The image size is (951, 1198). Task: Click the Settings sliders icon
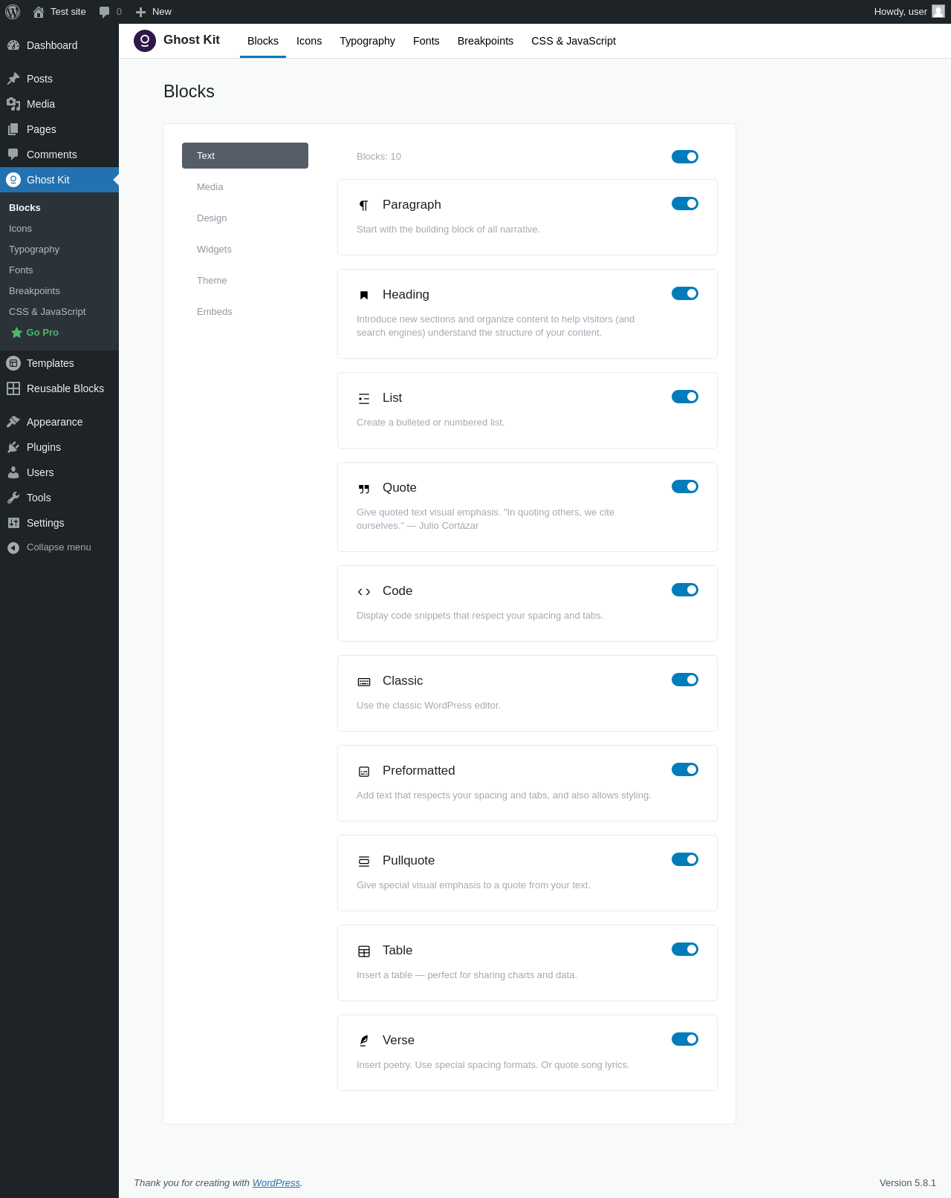tap(13, 523)
